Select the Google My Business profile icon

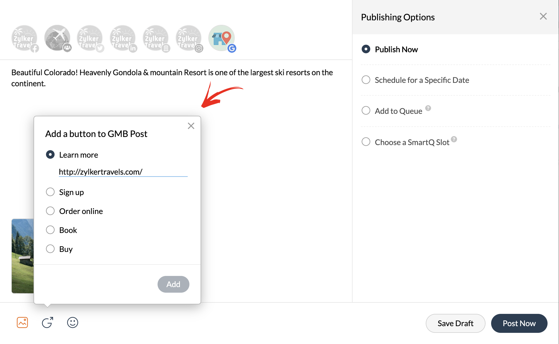(222, 38)
